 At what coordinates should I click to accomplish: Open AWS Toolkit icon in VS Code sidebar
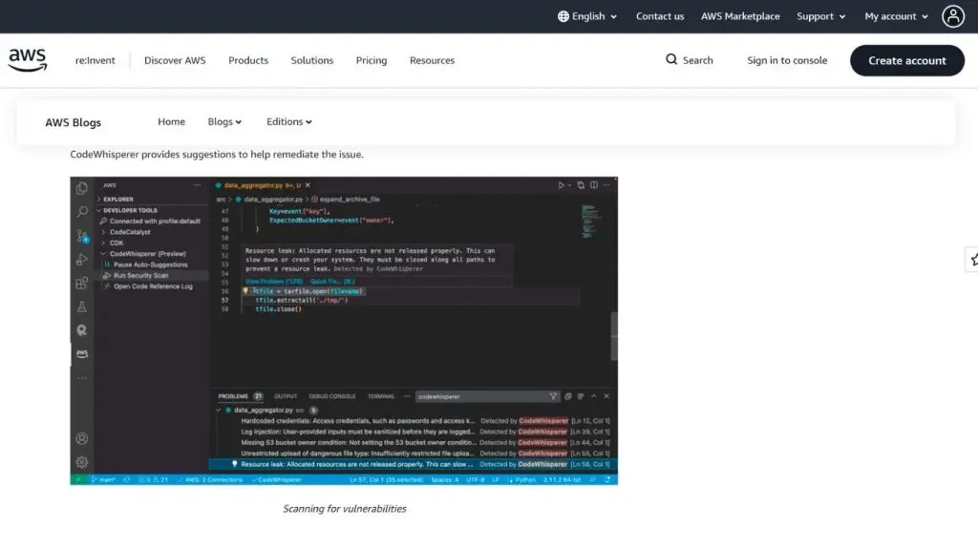click(x=82, y=353)
